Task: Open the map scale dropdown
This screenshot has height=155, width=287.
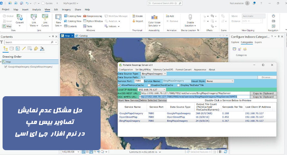Action: click(x=78, y=152)
